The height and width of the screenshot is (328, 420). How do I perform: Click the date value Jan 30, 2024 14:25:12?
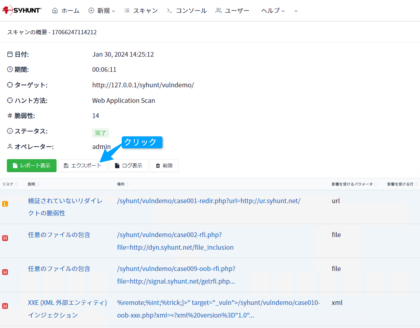point(123,54)
